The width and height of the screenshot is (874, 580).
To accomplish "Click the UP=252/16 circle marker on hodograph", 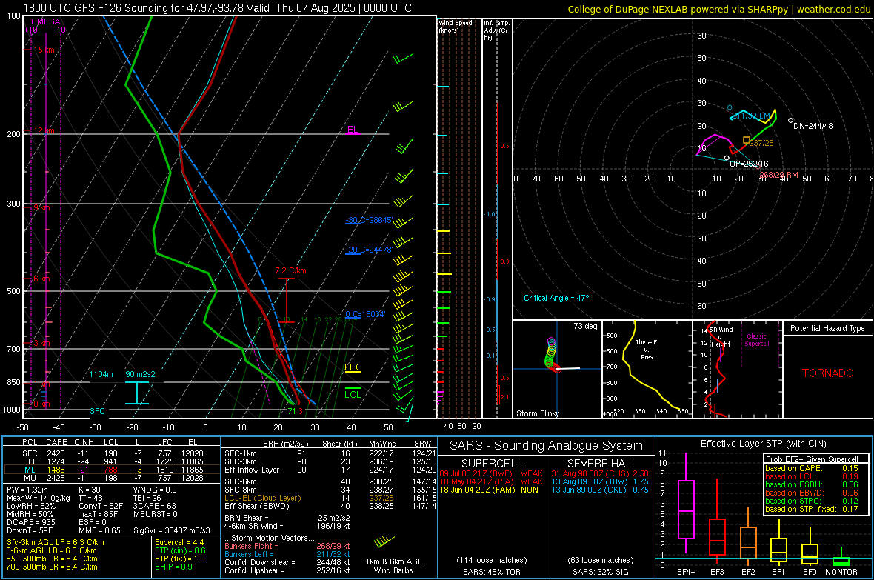I will (727, 159).
